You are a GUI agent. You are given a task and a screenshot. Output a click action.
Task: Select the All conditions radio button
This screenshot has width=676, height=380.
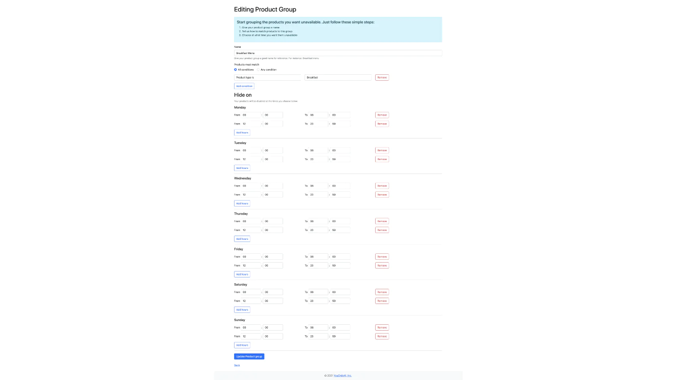pyautogui.click(x=235, y=70)
